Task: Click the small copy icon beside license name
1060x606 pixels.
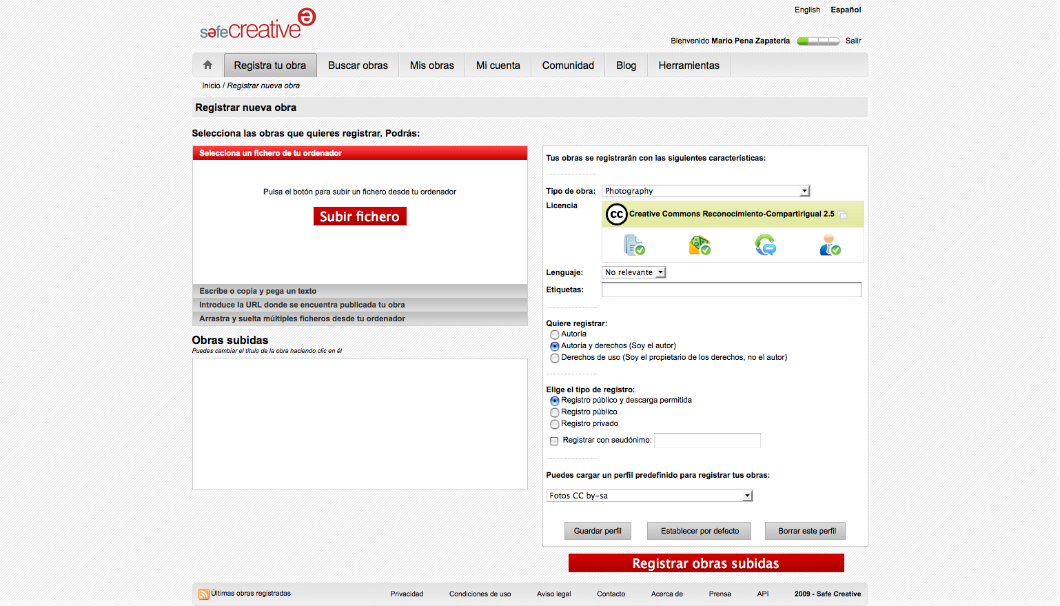Action: (842, 215)
